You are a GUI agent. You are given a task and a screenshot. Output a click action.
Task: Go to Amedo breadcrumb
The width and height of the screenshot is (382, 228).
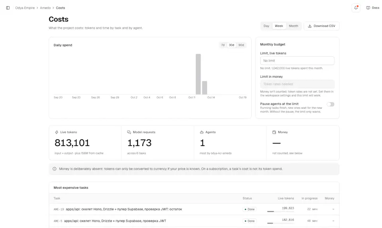pyautogui.click(x=45, y=8)
